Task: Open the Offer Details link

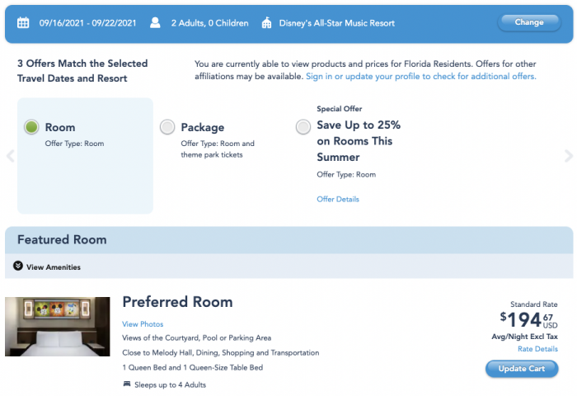Action: pyautogui.click(x=338, y=200)
